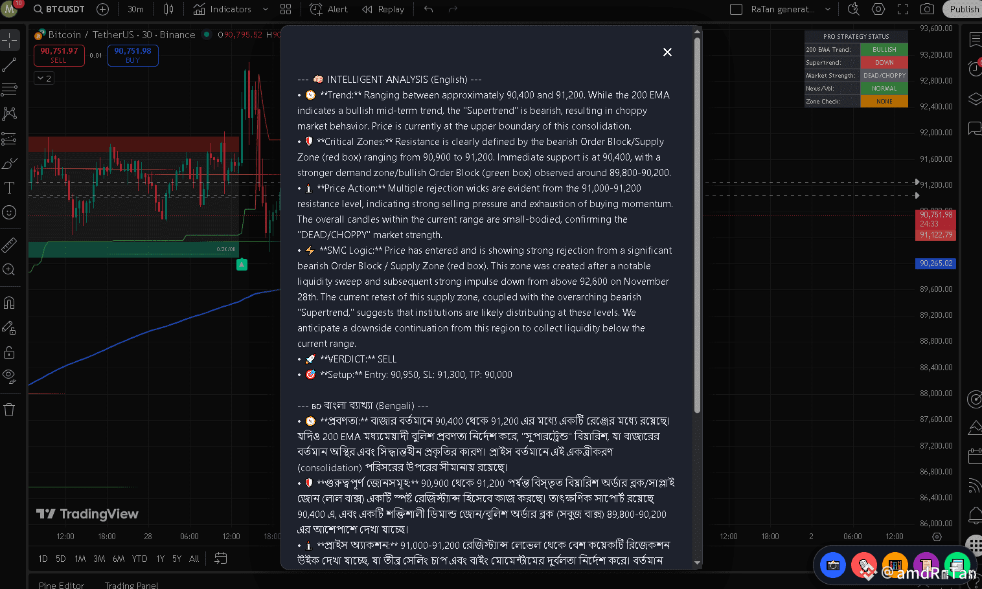Undo the last chart action
Viewport: 982px width, 589px height.
(x=428, y=9)
